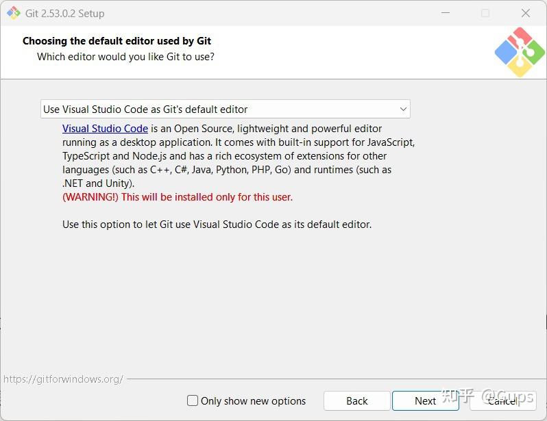Image resolution: width=547 pixels, height=421 pixels.
Task: Click the 'Choosing the default editor' heading
Action: [117, 41]
